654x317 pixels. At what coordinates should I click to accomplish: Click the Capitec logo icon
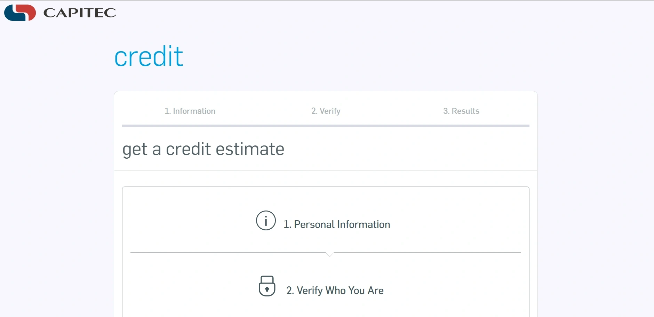(20, 13)
